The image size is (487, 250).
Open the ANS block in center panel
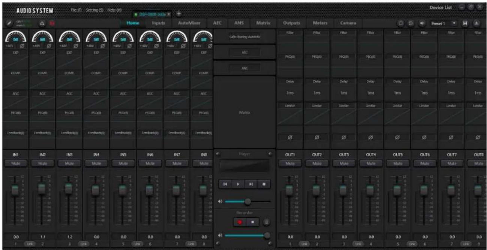coord(245,68)
